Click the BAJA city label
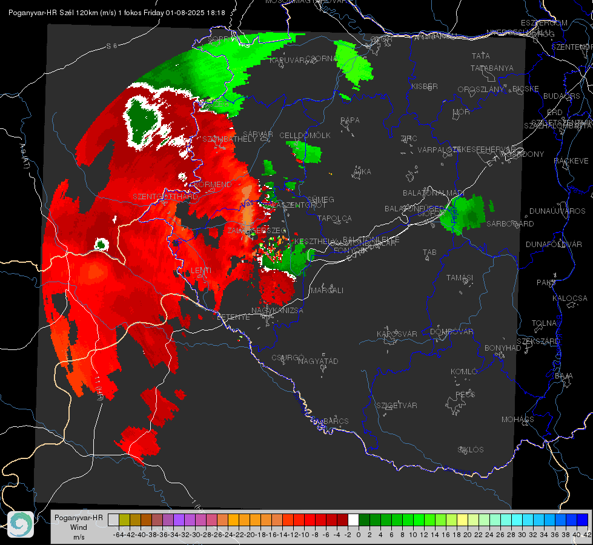Screen dimensions: 593x545 coord(564,376)
